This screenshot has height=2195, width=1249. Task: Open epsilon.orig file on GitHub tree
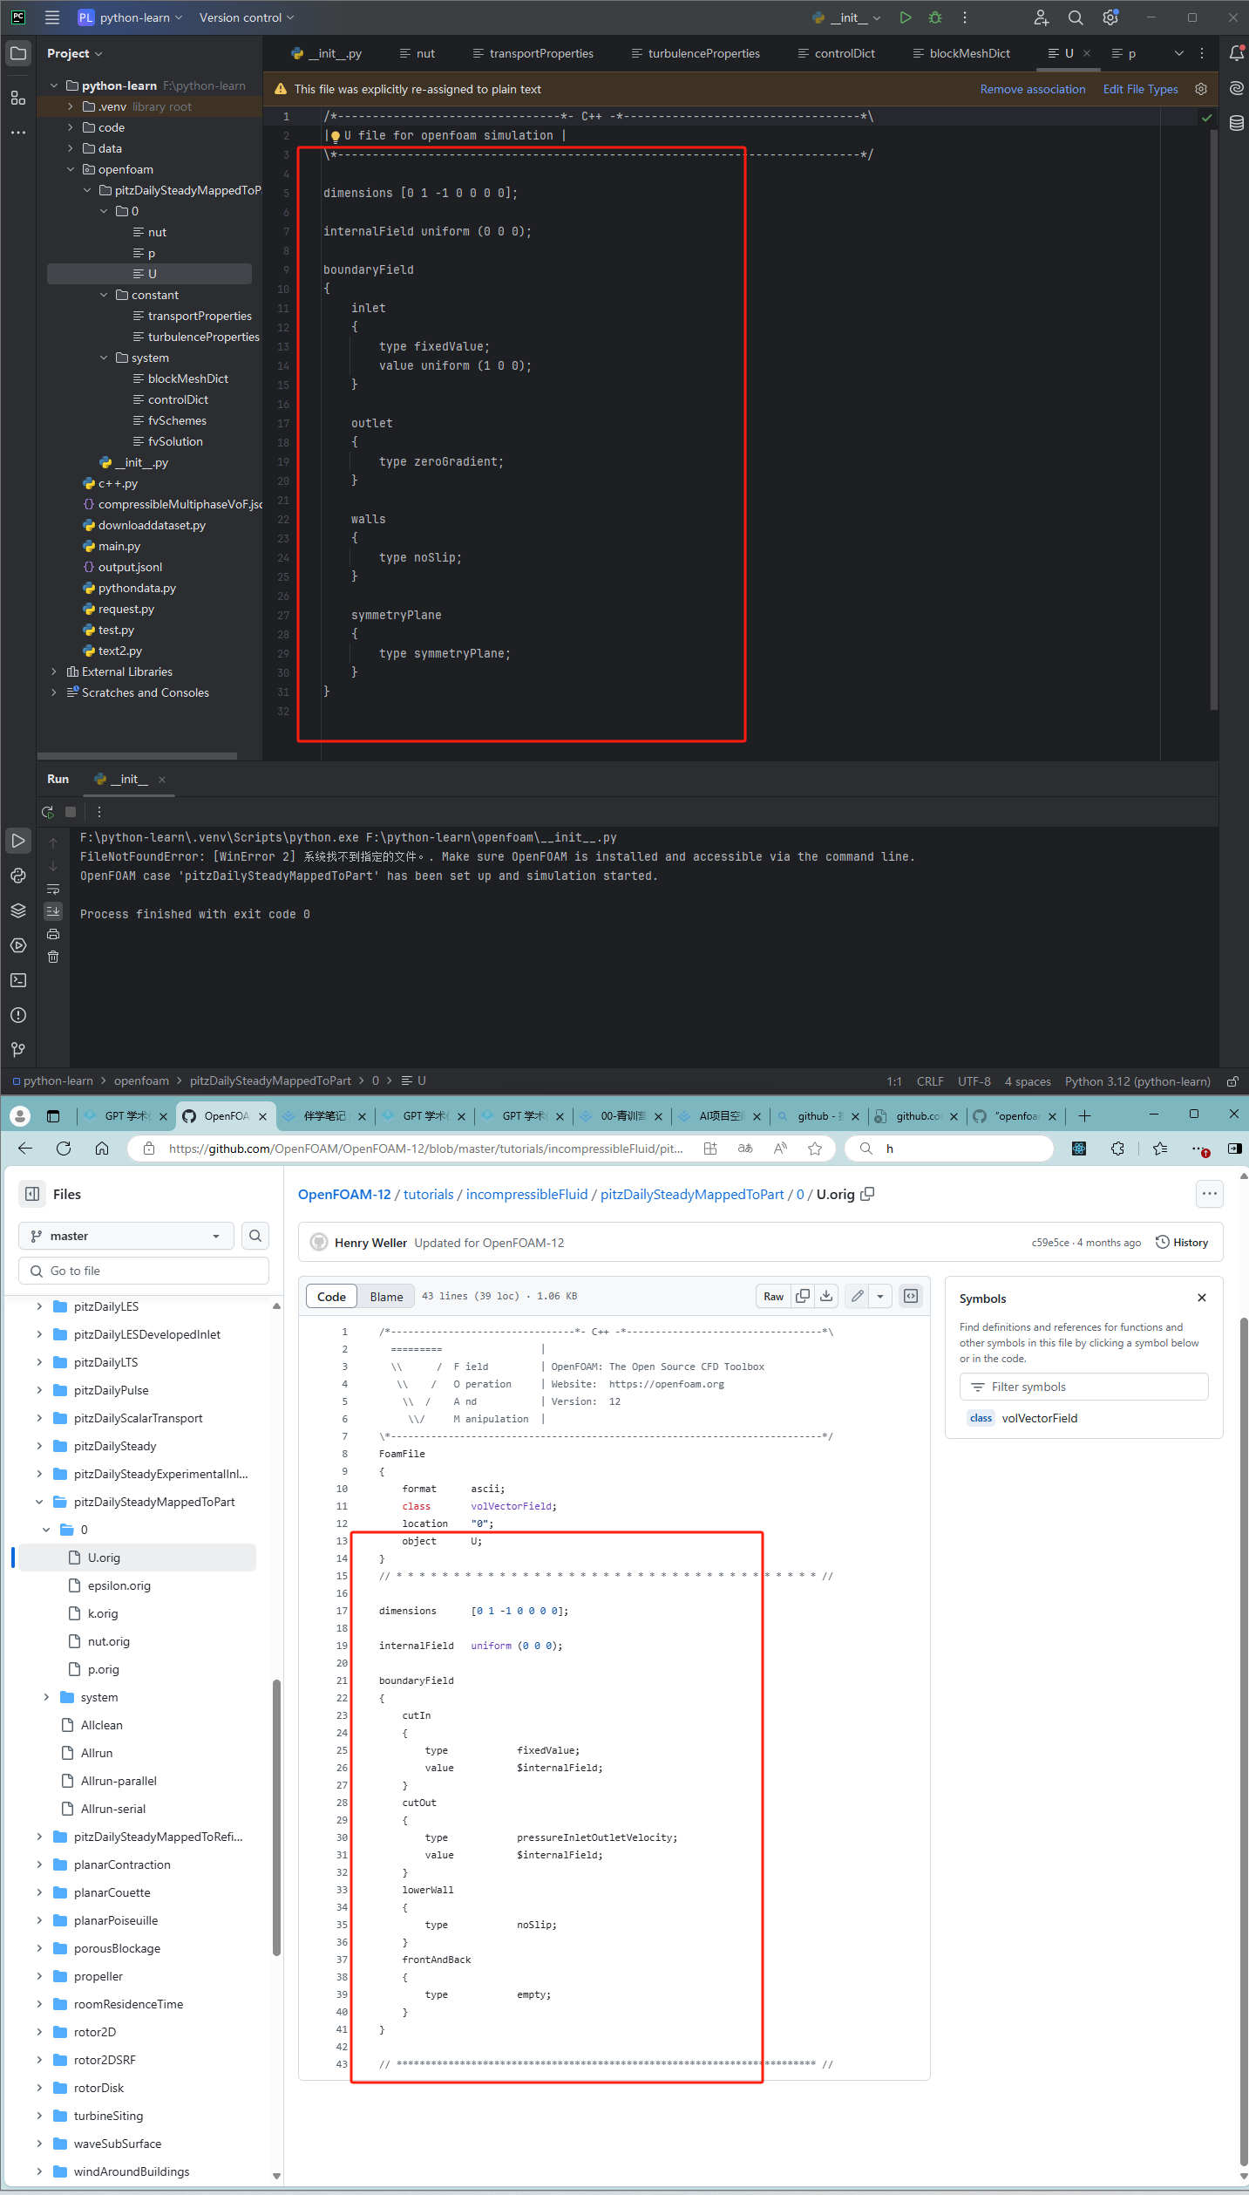119,1585
